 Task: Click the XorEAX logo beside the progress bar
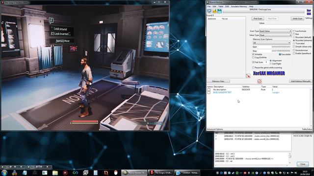click(309, 12)
